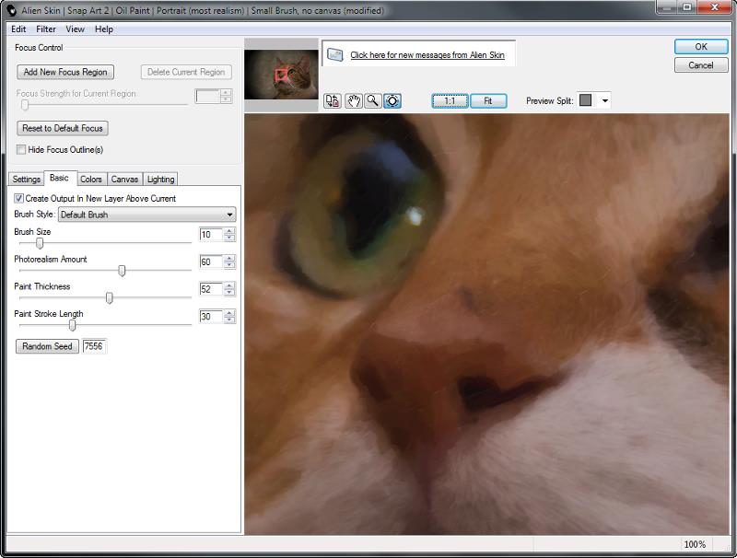Click Add New Focus Region button
737x558 pixels.
(65, 72)
